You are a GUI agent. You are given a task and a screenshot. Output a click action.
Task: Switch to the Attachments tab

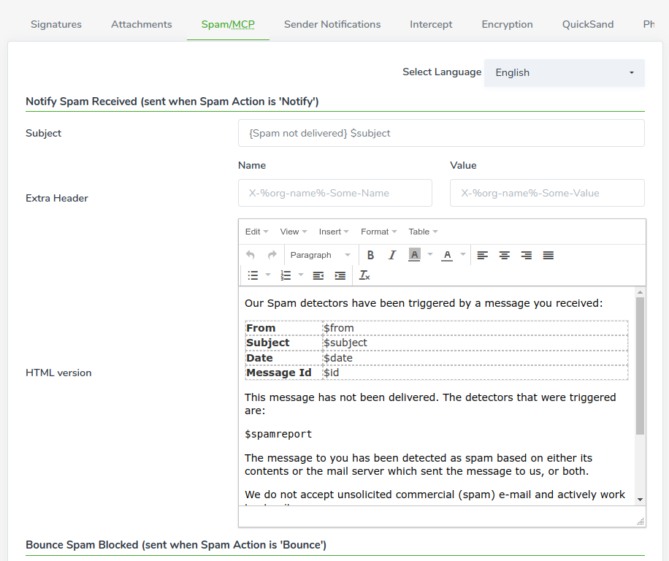click(x=142, y=24)
